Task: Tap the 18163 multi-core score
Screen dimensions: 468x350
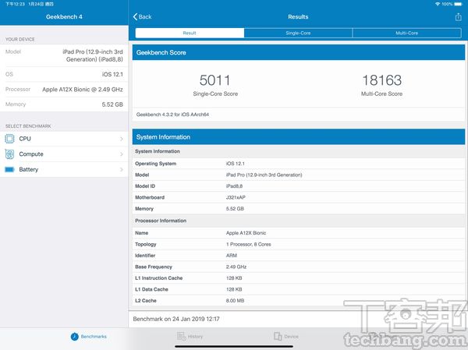Action: [381, 80]
